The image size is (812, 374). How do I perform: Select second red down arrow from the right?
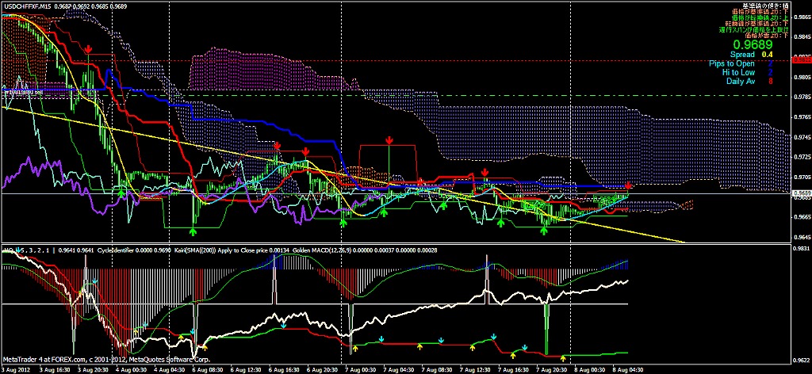(x=485, y=172)
